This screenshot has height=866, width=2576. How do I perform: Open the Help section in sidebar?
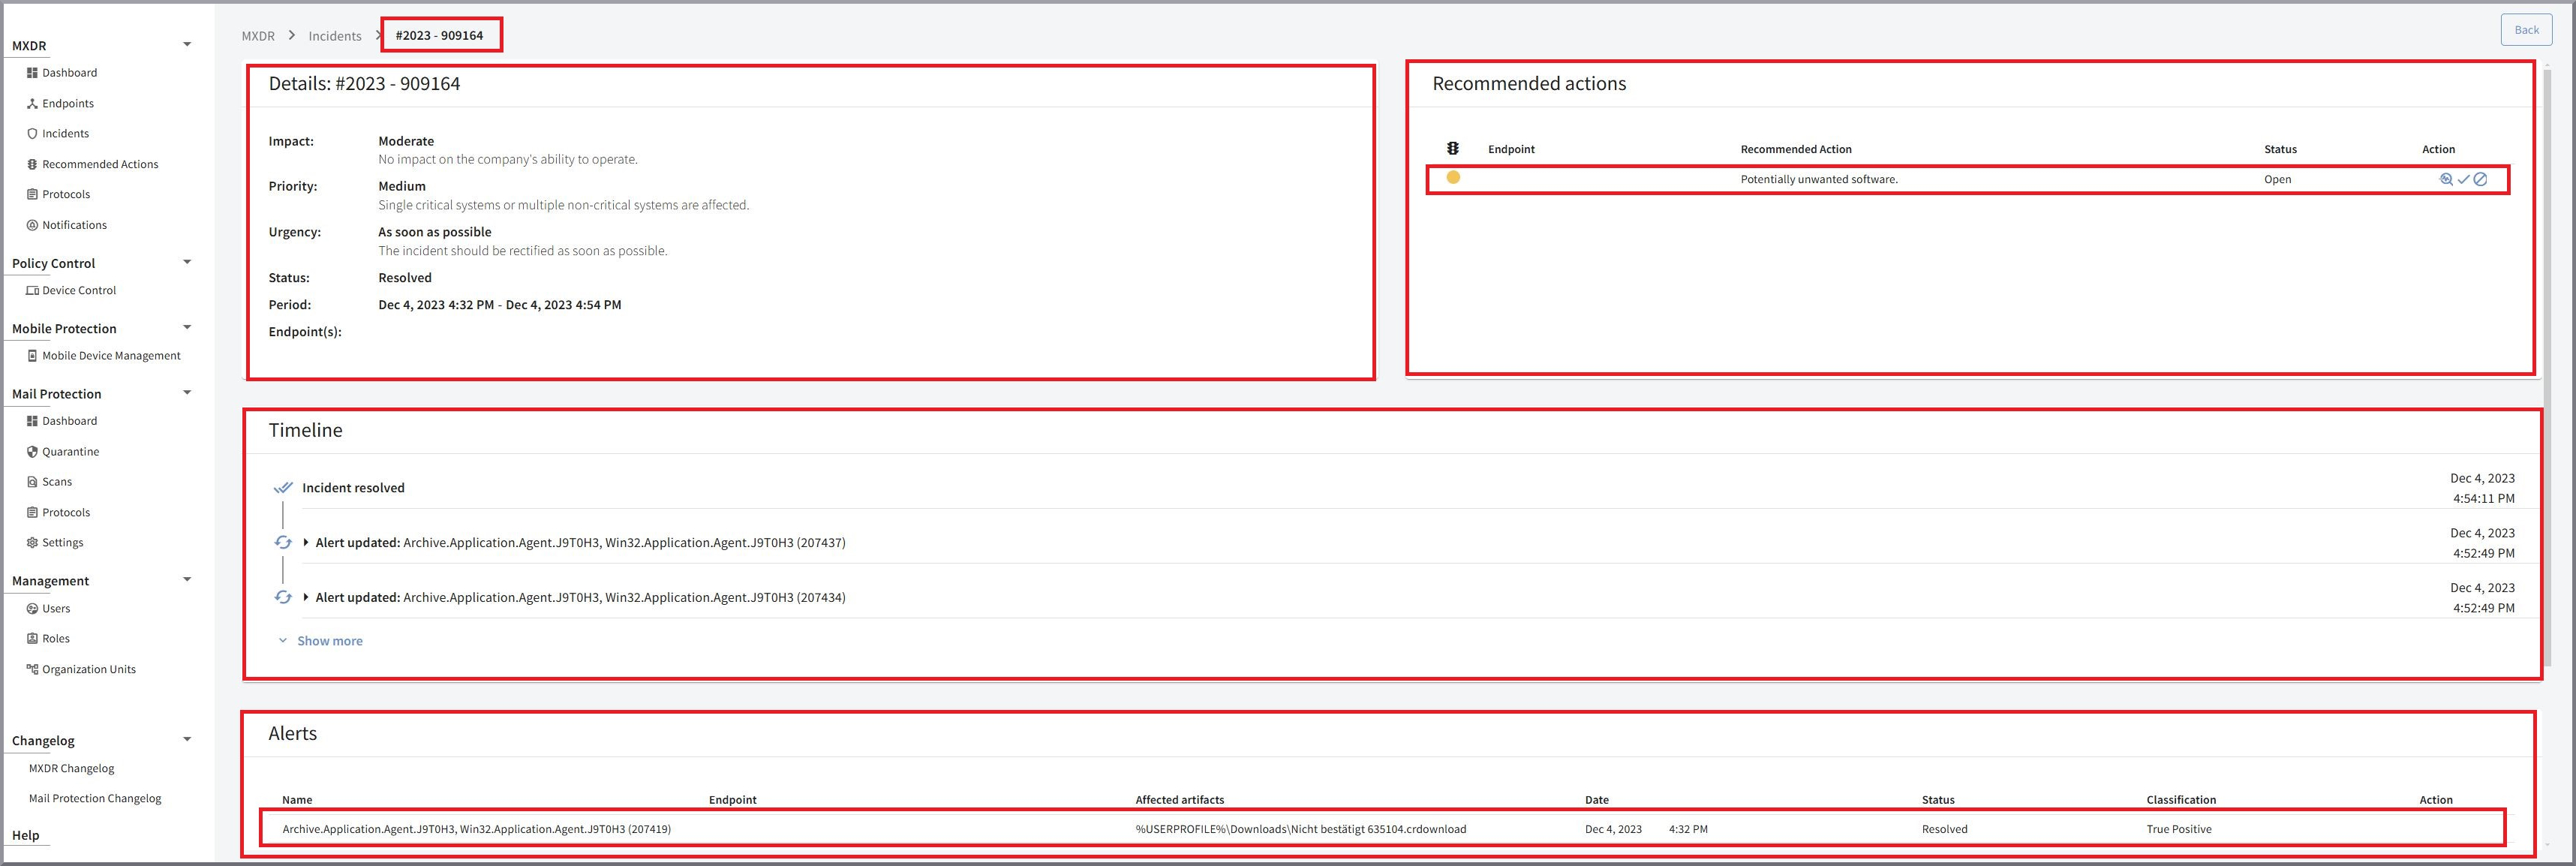pyautogui.click(x=26, y=835)
